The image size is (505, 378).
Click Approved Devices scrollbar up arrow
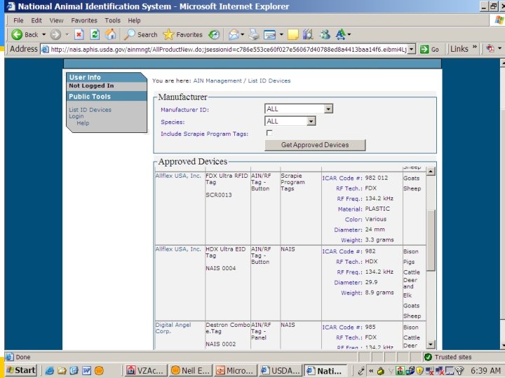[431, 171]
